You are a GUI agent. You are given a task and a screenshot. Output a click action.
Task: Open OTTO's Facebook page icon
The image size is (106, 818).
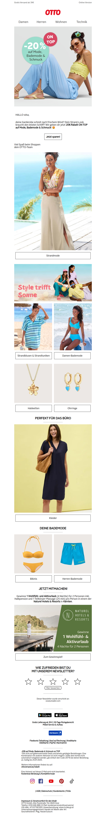[41, 781]
